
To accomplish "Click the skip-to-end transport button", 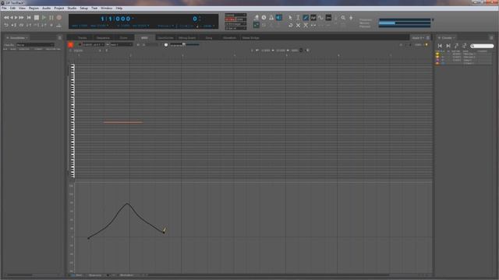I will 29,18.
